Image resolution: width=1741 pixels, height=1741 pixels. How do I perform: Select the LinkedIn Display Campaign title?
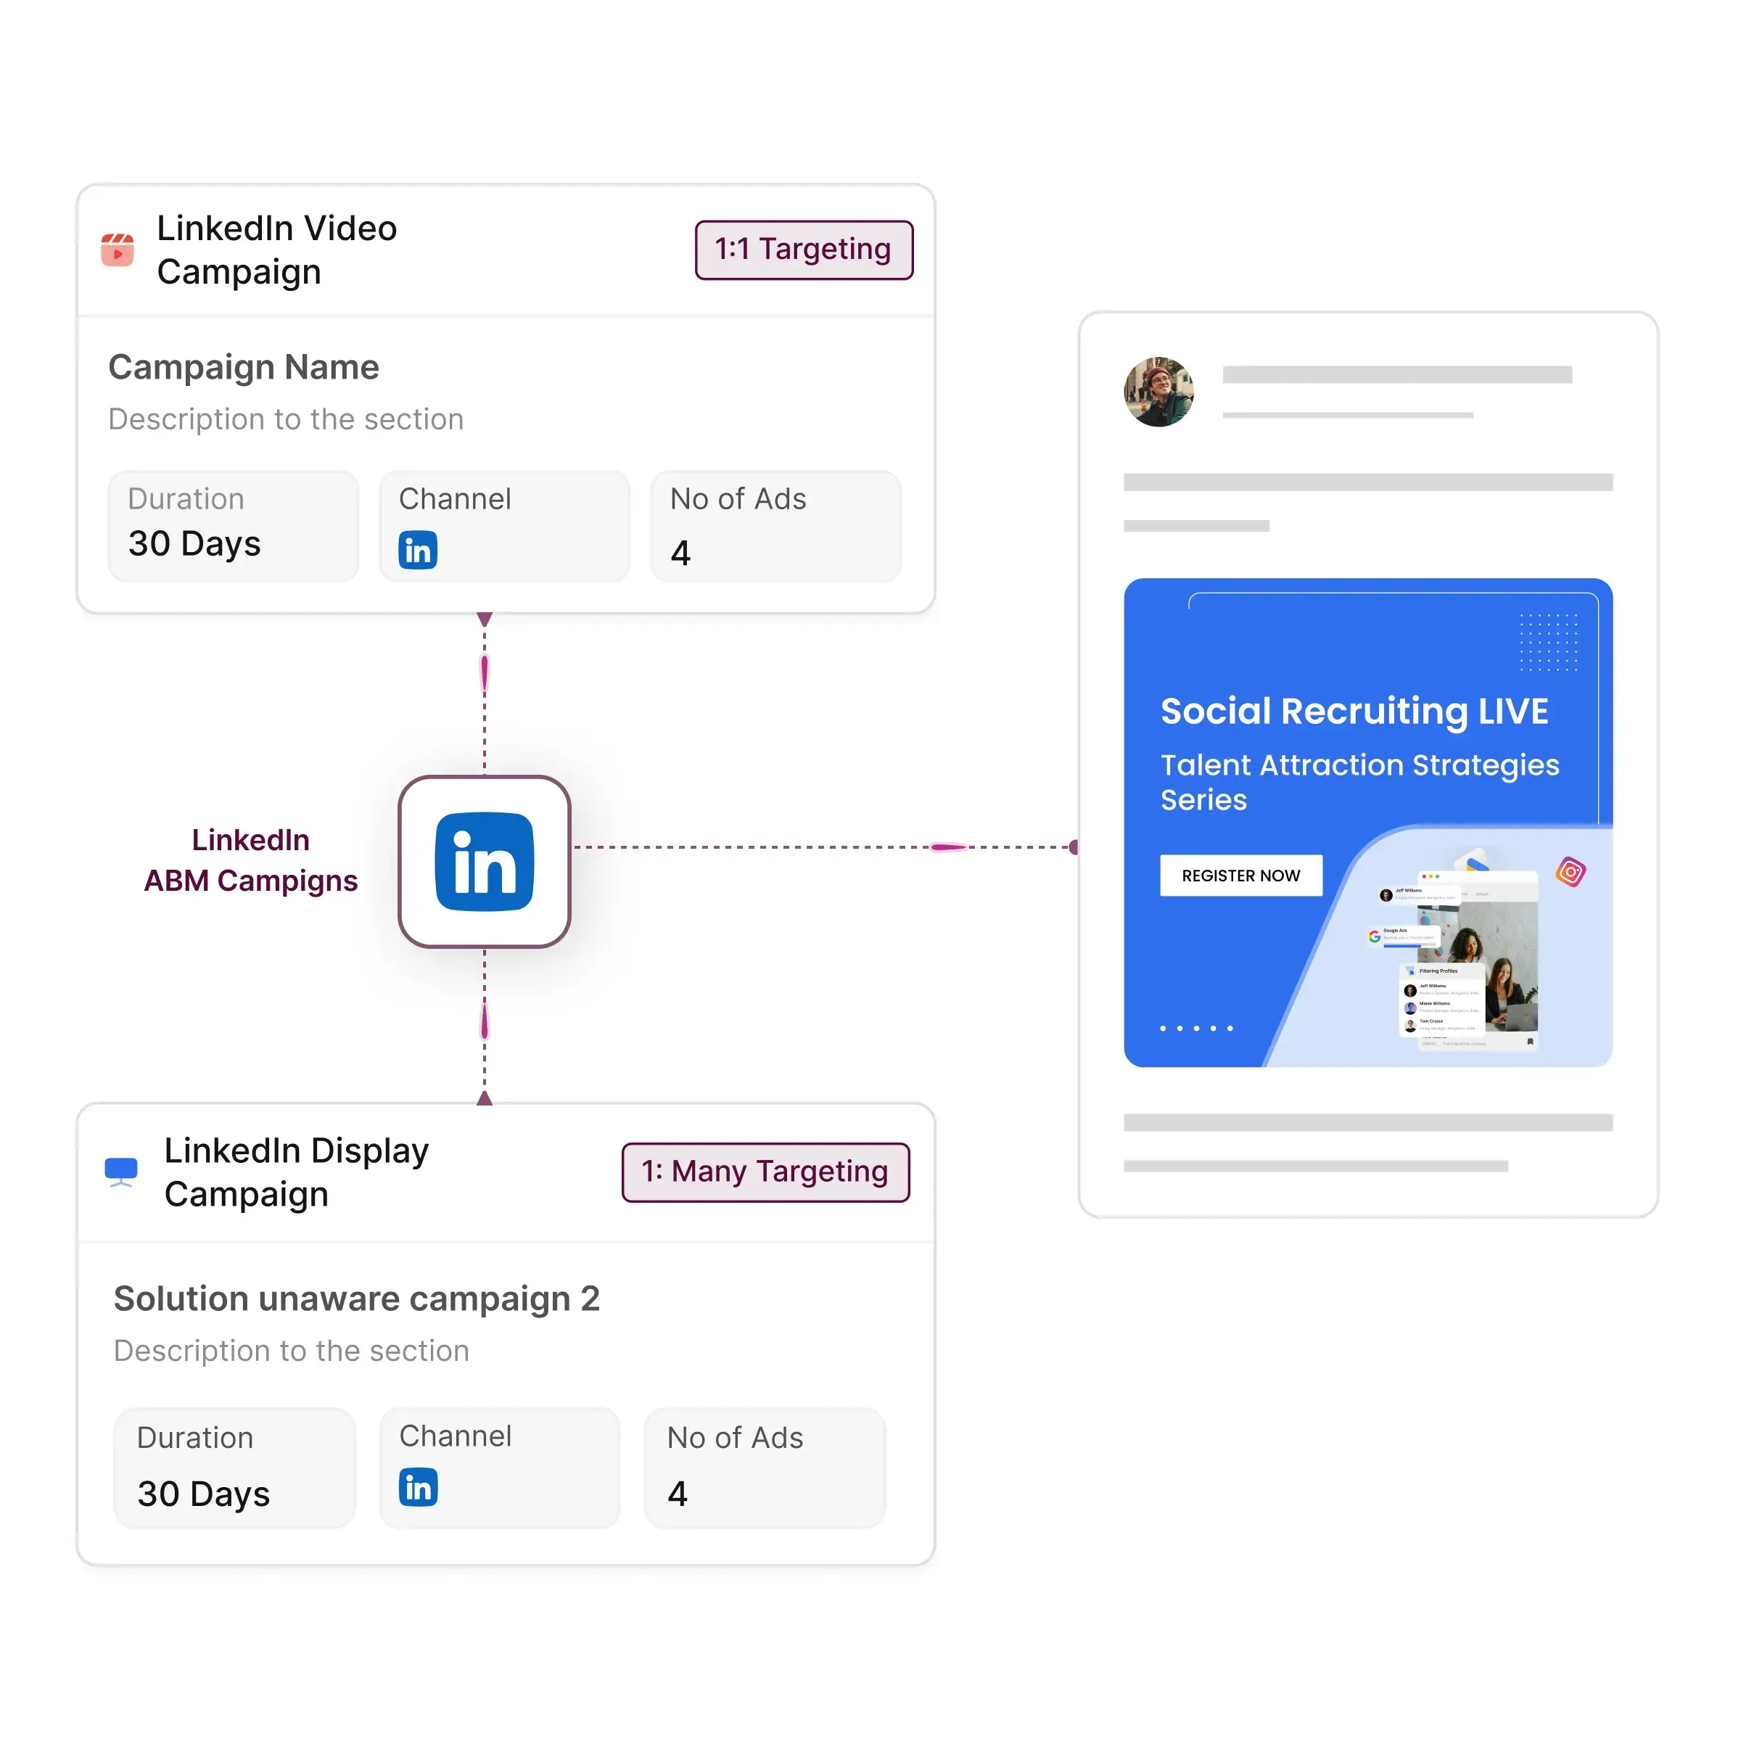295,1172
